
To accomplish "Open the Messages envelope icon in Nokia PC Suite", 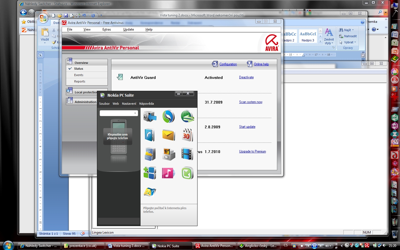I will [169, 135].
